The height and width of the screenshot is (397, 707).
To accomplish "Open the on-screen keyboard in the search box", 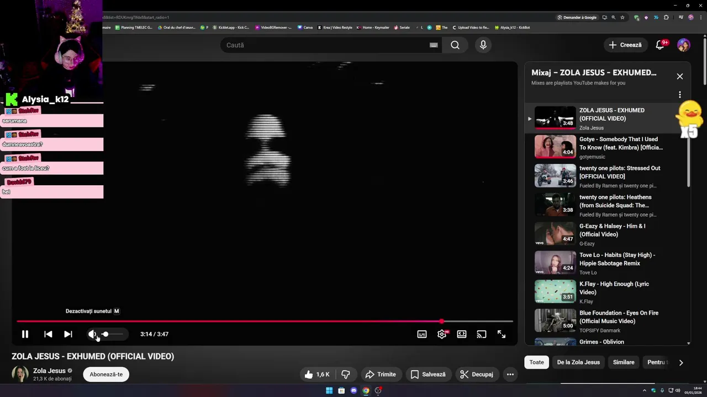I will 434,45.
